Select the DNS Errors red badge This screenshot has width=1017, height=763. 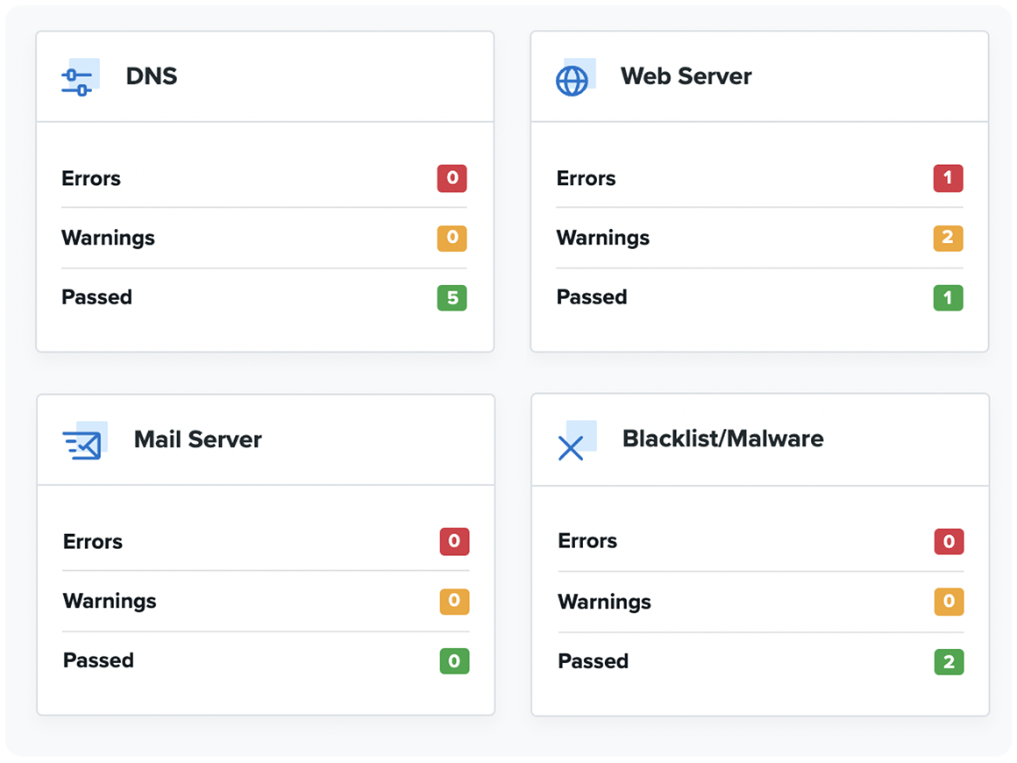452,178
